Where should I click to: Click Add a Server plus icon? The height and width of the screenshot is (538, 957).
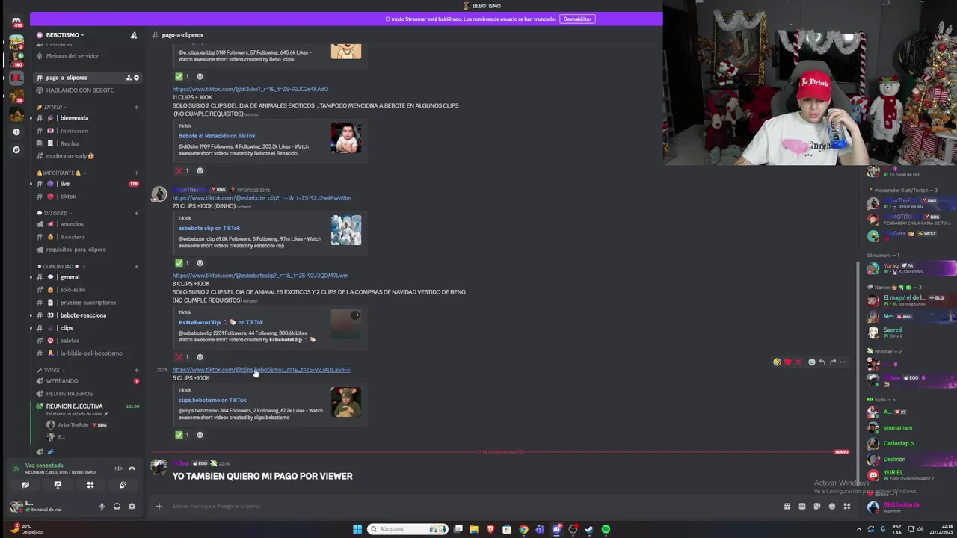click(x=16, y=132)
